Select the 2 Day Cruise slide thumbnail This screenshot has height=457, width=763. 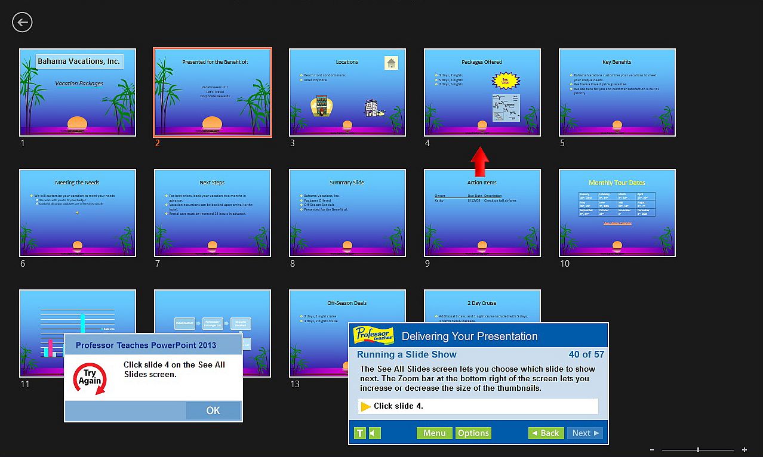(482, 306)
